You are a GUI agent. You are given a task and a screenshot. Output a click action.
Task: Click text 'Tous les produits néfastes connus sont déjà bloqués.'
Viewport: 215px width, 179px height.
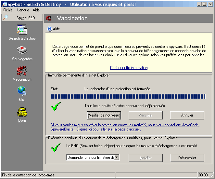[x=125, y=106]
